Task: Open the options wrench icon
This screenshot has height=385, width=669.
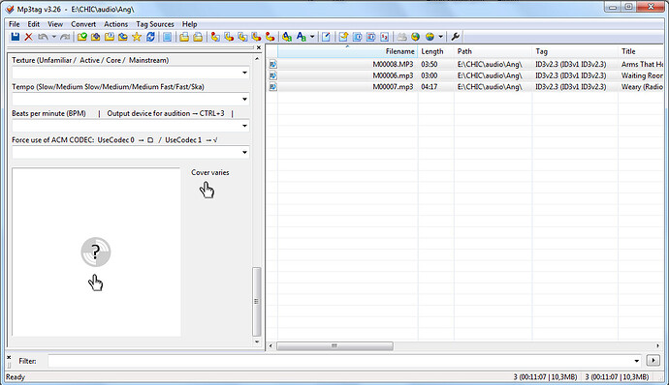Action: click(x=456, y=37)
